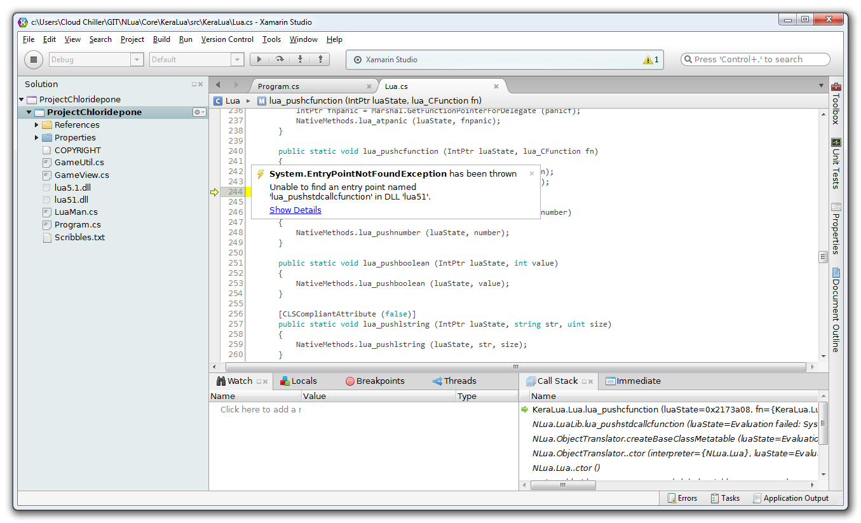Collapse the ProjectChloridepone project node
Screen dimensions: 861x523
pos(29,112)
